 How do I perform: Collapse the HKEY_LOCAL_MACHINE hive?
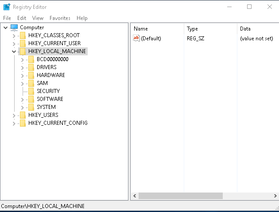(14, 51)
